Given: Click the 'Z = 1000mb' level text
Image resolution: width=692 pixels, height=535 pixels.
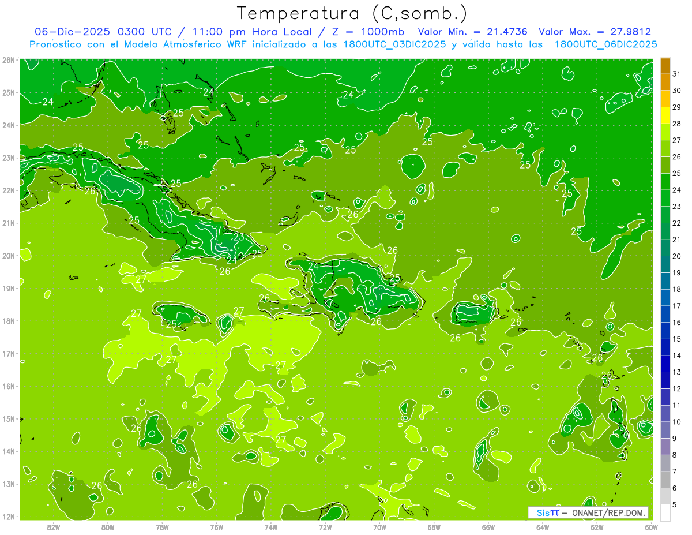Looking at the screenshot, I should click(368, 32).
